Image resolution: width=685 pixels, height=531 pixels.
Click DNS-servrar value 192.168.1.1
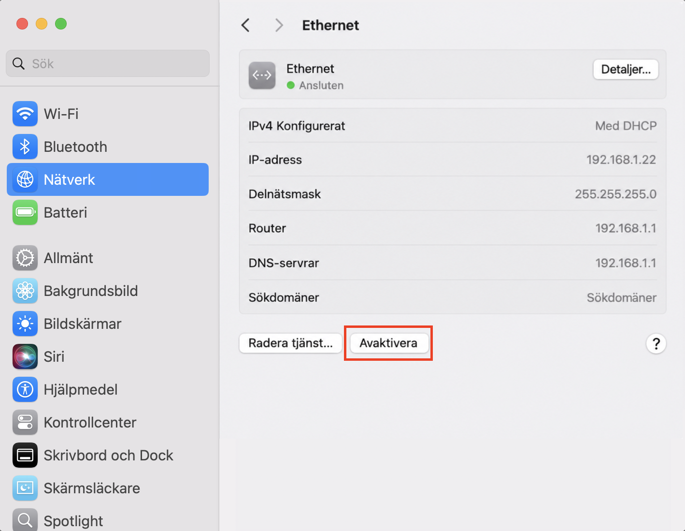click(x=626, y=263)
